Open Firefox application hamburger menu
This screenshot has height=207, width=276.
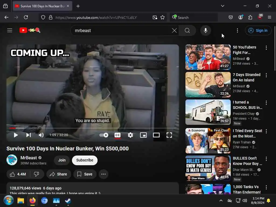[x=269, y=17]
